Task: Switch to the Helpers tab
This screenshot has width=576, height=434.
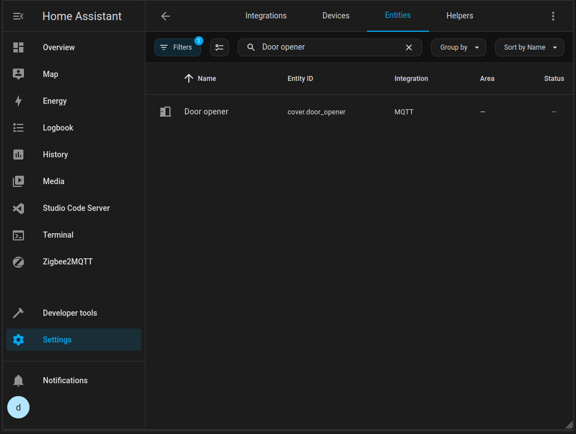Action: click(x=460, y=16)
